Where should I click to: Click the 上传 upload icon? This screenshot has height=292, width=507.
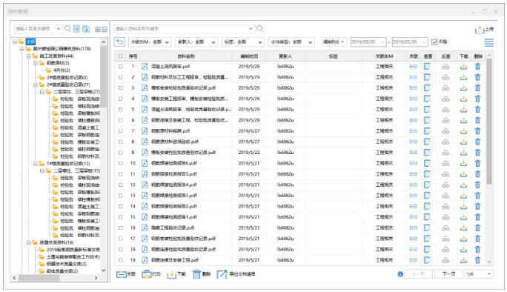click(x=479, y=30)
